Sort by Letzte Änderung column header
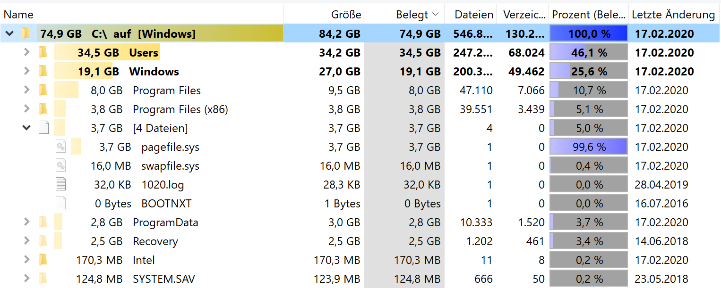 [x=674, y=15]
